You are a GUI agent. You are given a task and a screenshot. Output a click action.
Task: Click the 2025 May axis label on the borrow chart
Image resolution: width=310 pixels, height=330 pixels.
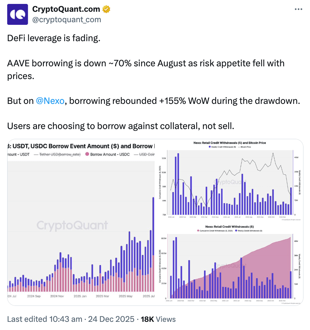[x=126, y=296]
